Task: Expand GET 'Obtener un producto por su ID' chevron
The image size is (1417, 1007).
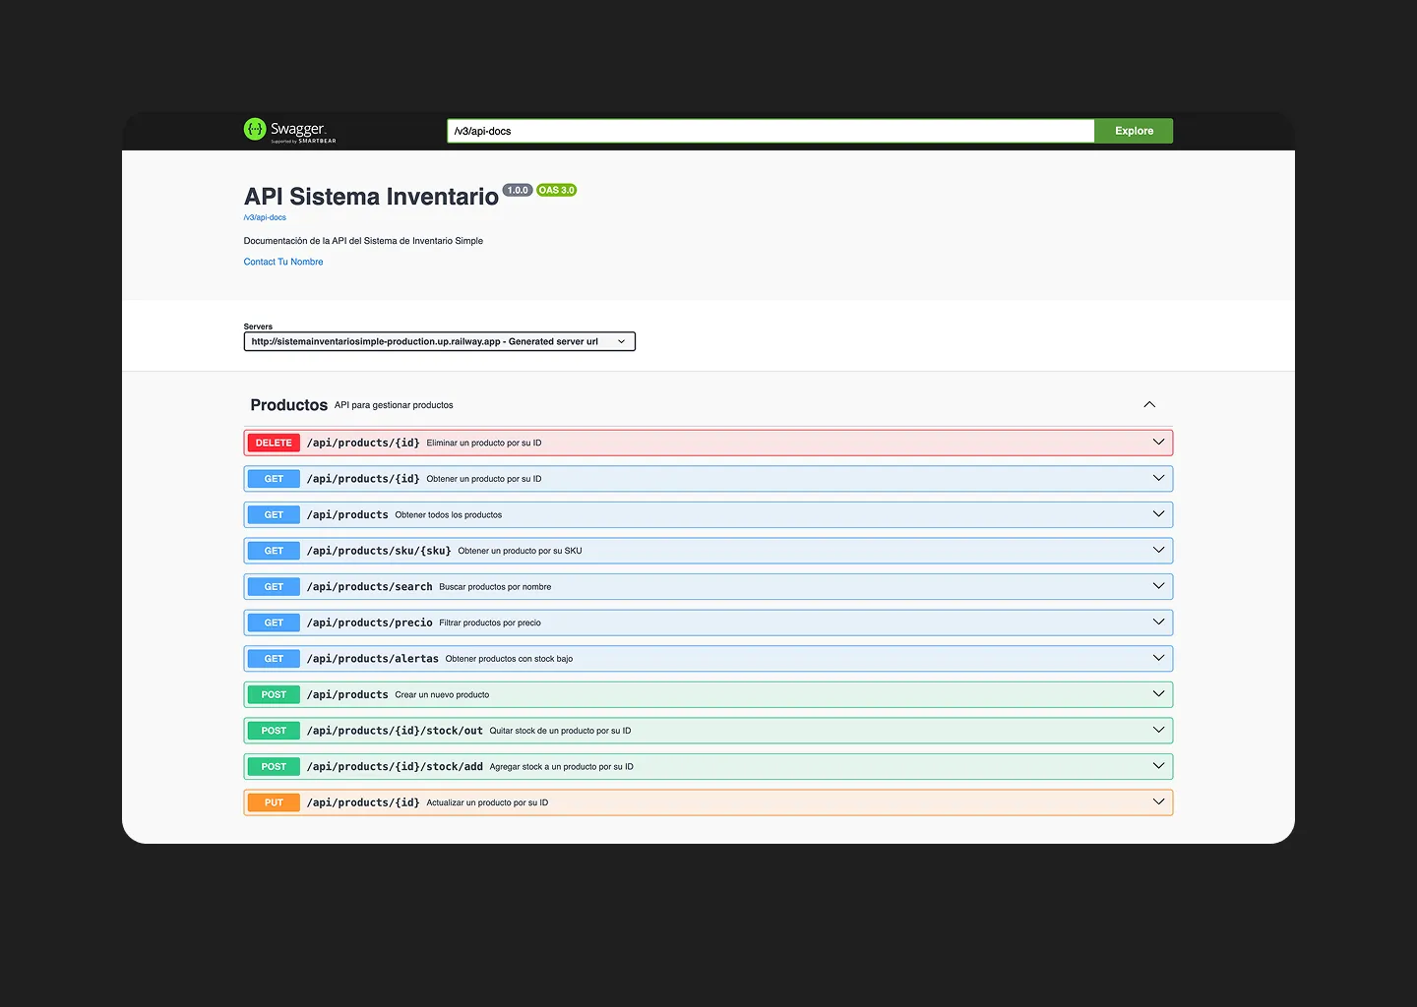Action: (1158, 478)
